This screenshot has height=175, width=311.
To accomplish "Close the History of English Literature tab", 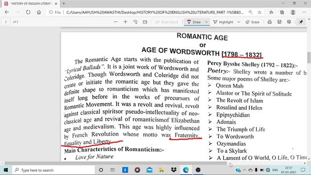I will [x=56, y=3].
